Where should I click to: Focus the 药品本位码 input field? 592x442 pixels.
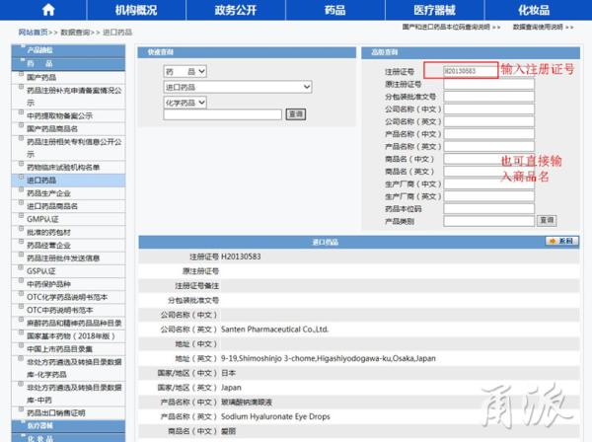click(489, 209)
